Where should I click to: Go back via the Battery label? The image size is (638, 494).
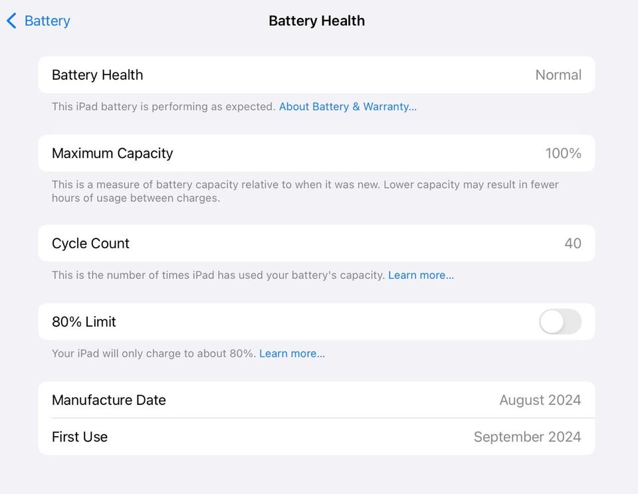47,21
